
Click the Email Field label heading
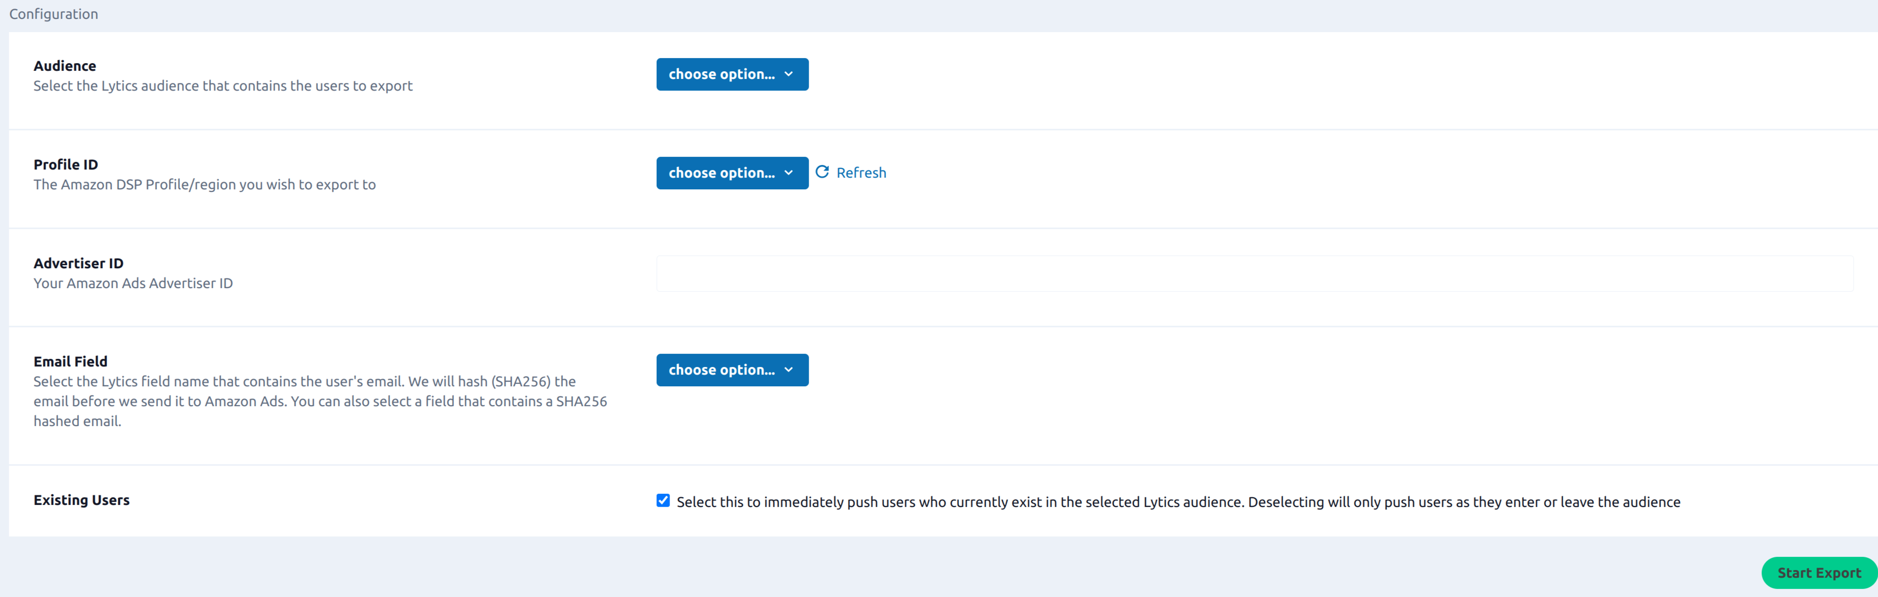[71, 361]
